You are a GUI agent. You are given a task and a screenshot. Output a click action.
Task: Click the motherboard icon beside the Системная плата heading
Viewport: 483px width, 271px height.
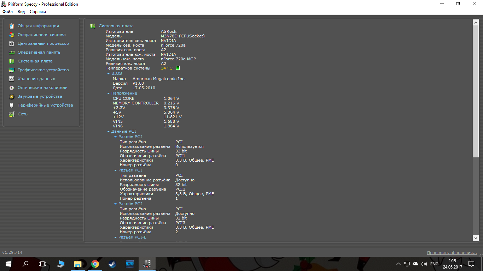[93, 26]
